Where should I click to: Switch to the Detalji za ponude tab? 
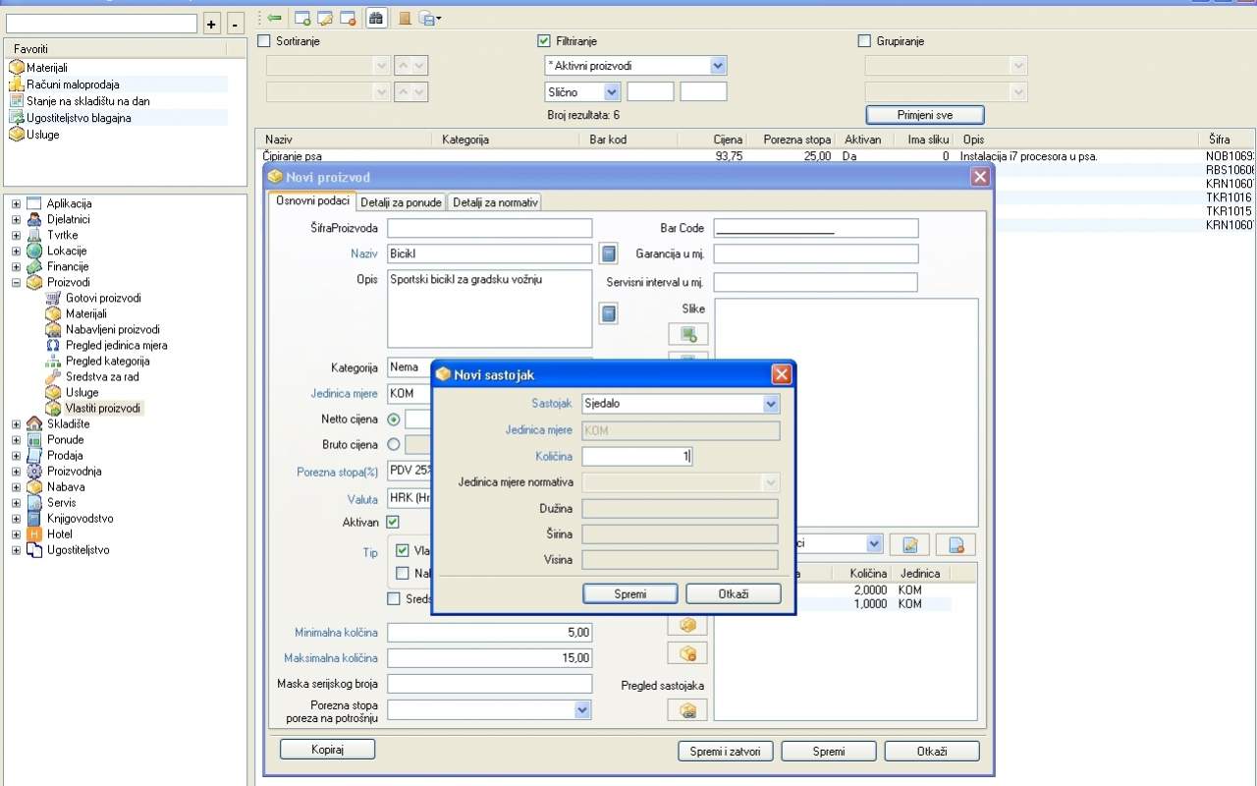point(401,202)
